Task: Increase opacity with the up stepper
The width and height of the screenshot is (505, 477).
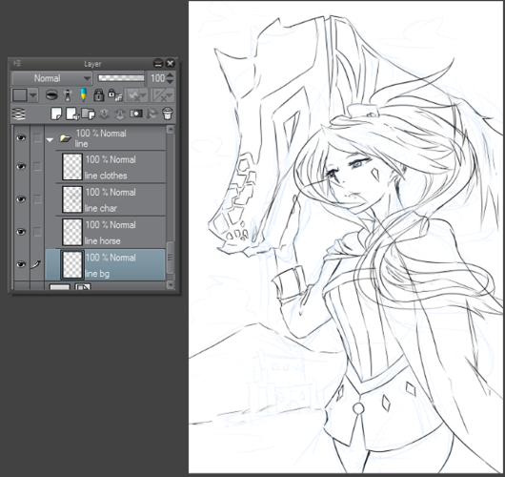Action: pos(170,74)
